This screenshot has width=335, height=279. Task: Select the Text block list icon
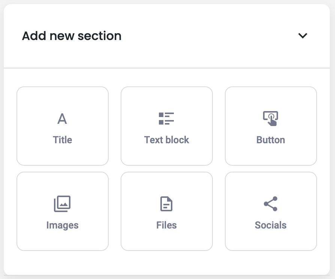click(x=166, y=119)
